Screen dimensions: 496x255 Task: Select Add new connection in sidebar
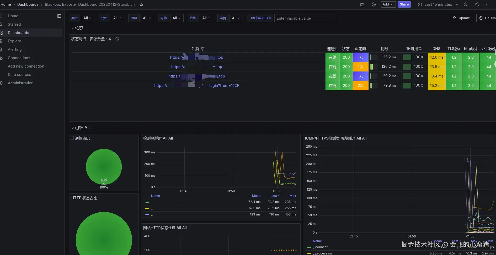(26, 66)
